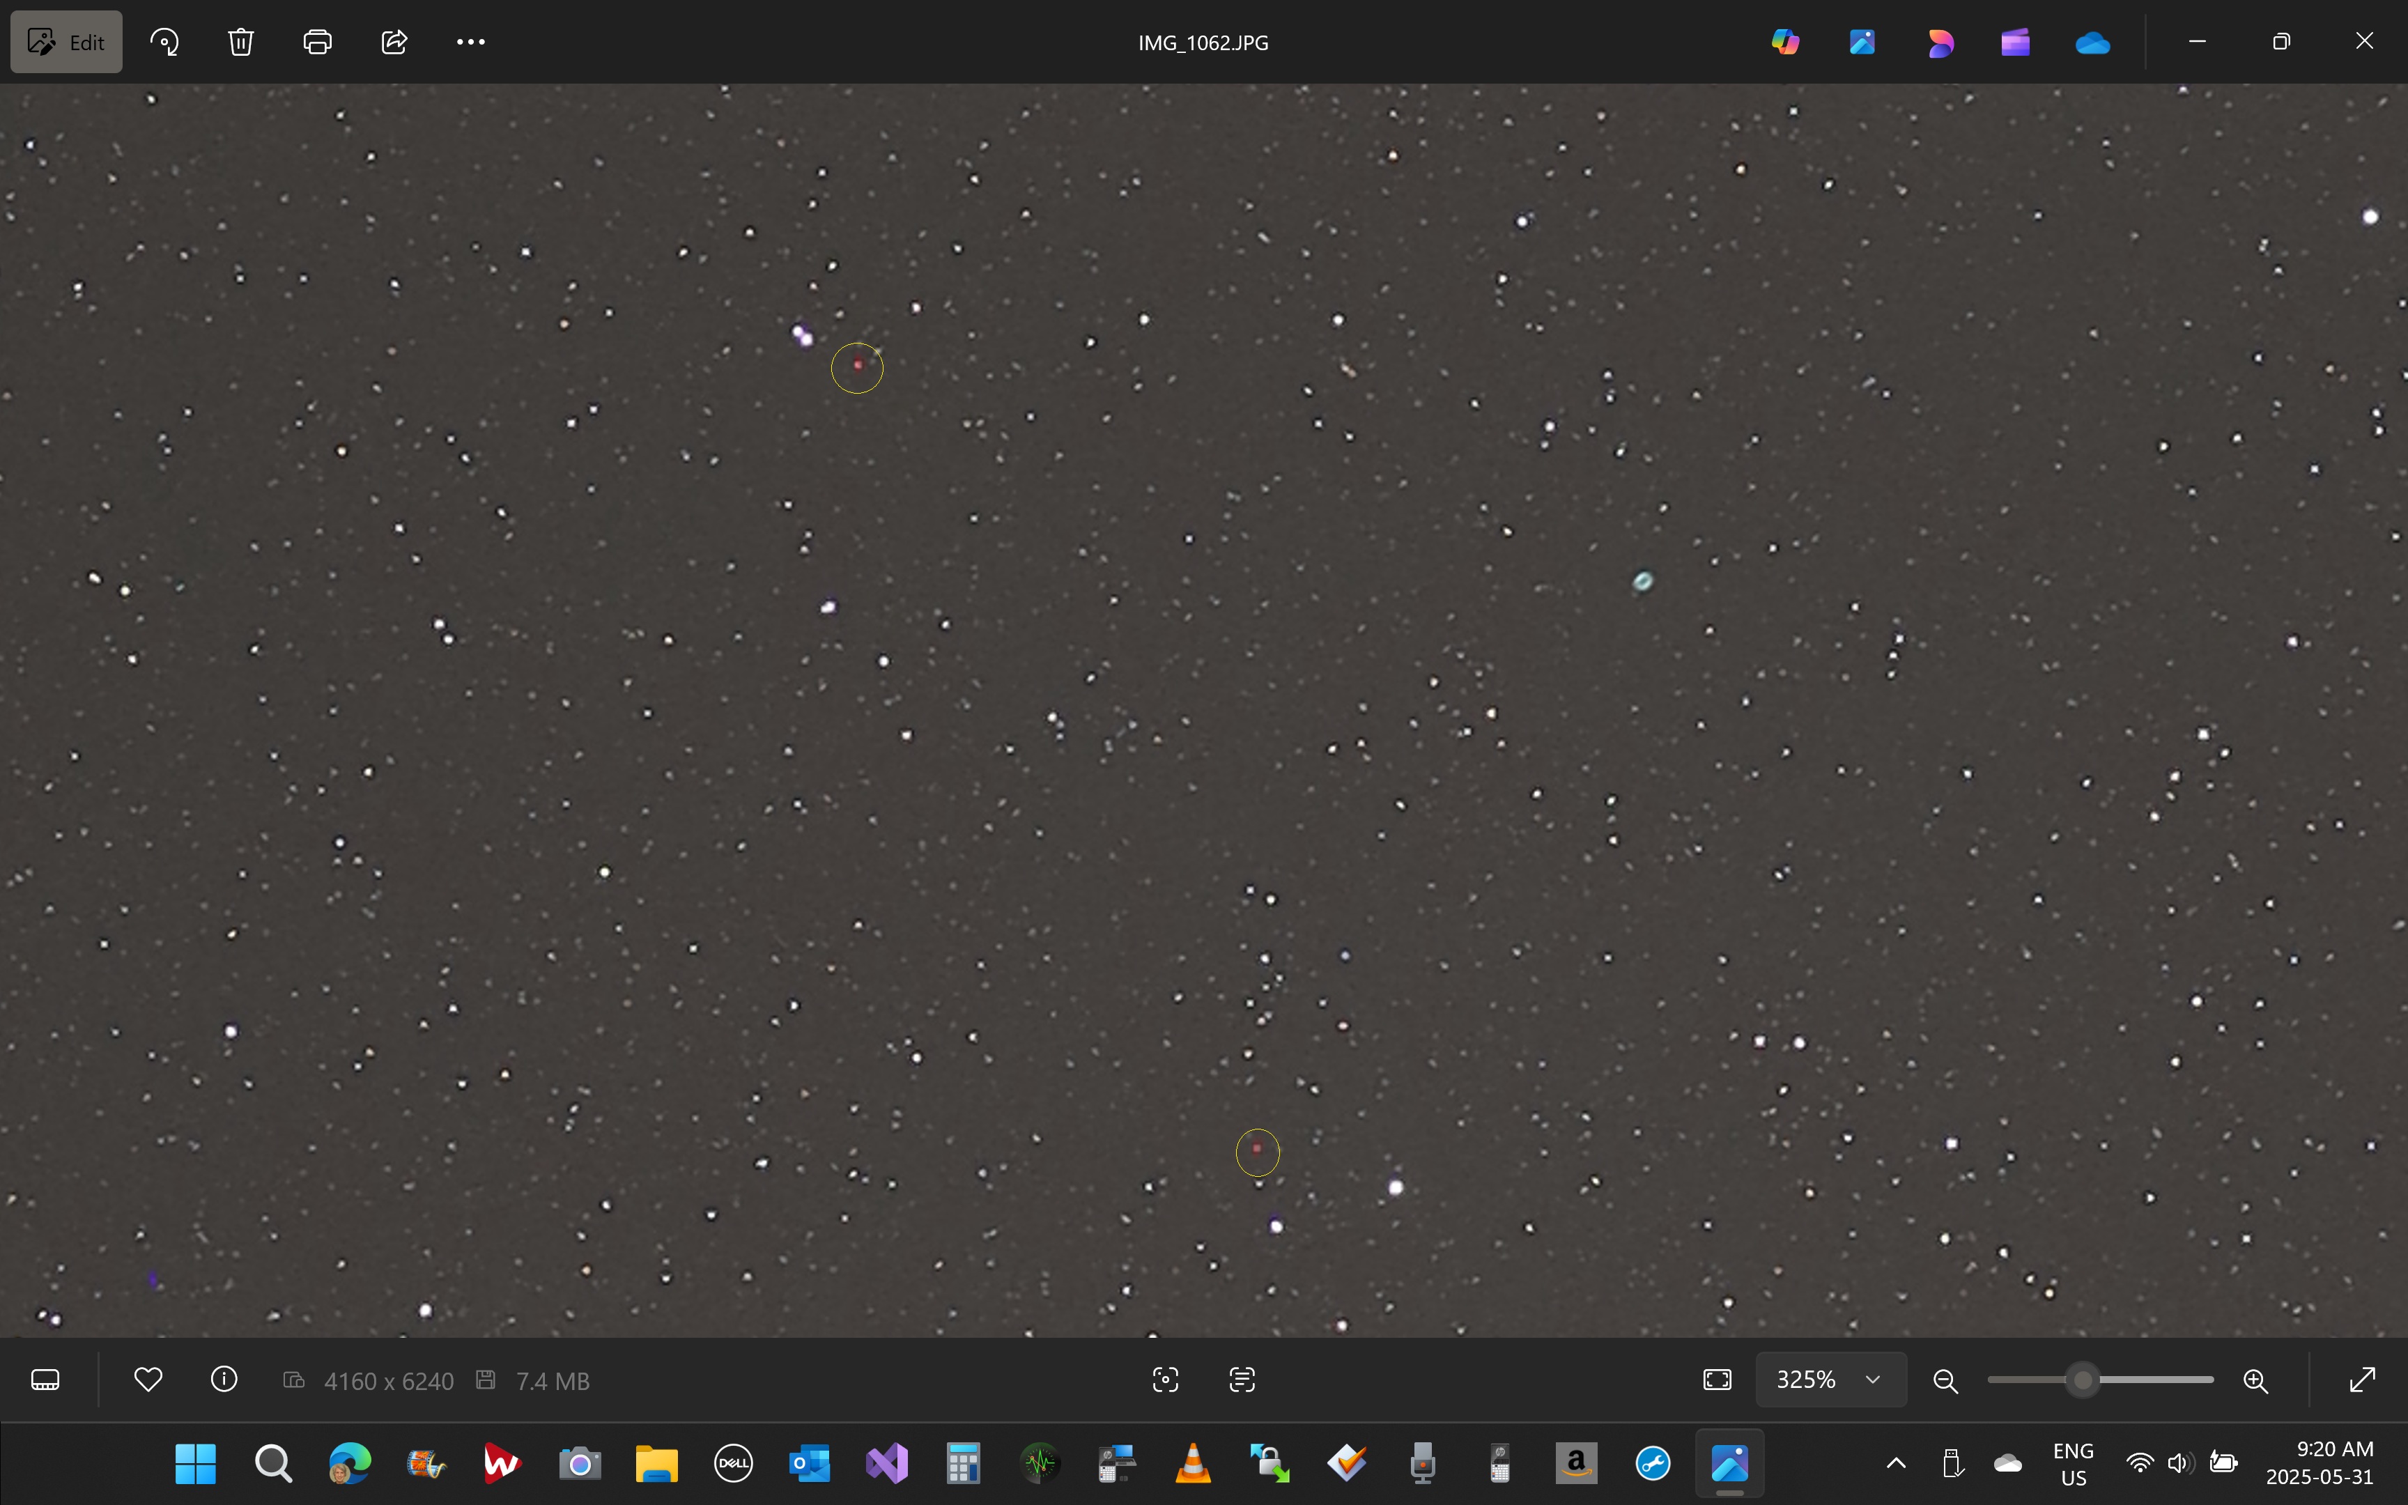Click the fit to window icon
Screen dimensions: 2408x1505
[x=1718, y=1380]
